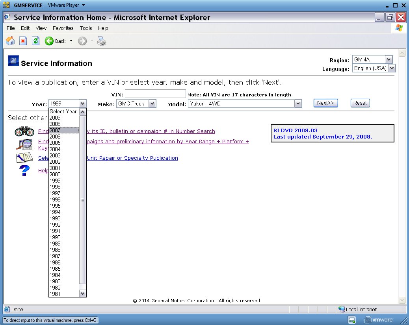Click inside the VIN text field

pyautogui.click(x=155, y=94)
